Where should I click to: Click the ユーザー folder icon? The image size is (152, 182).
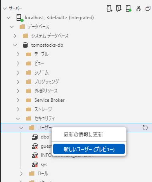pos(32,128)
